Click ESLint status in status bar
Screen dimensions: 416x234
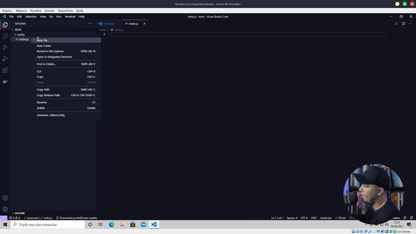341,218
